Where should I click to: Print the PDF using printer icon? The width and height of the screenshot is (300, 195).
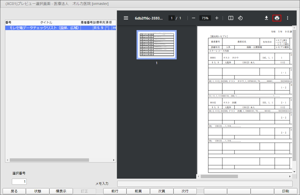click(x=277, y=18)
